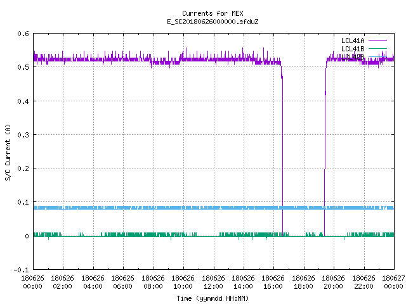Click the y-axis tick value 0.2
The width and height of the screenshot is (406, 304).
23,168
